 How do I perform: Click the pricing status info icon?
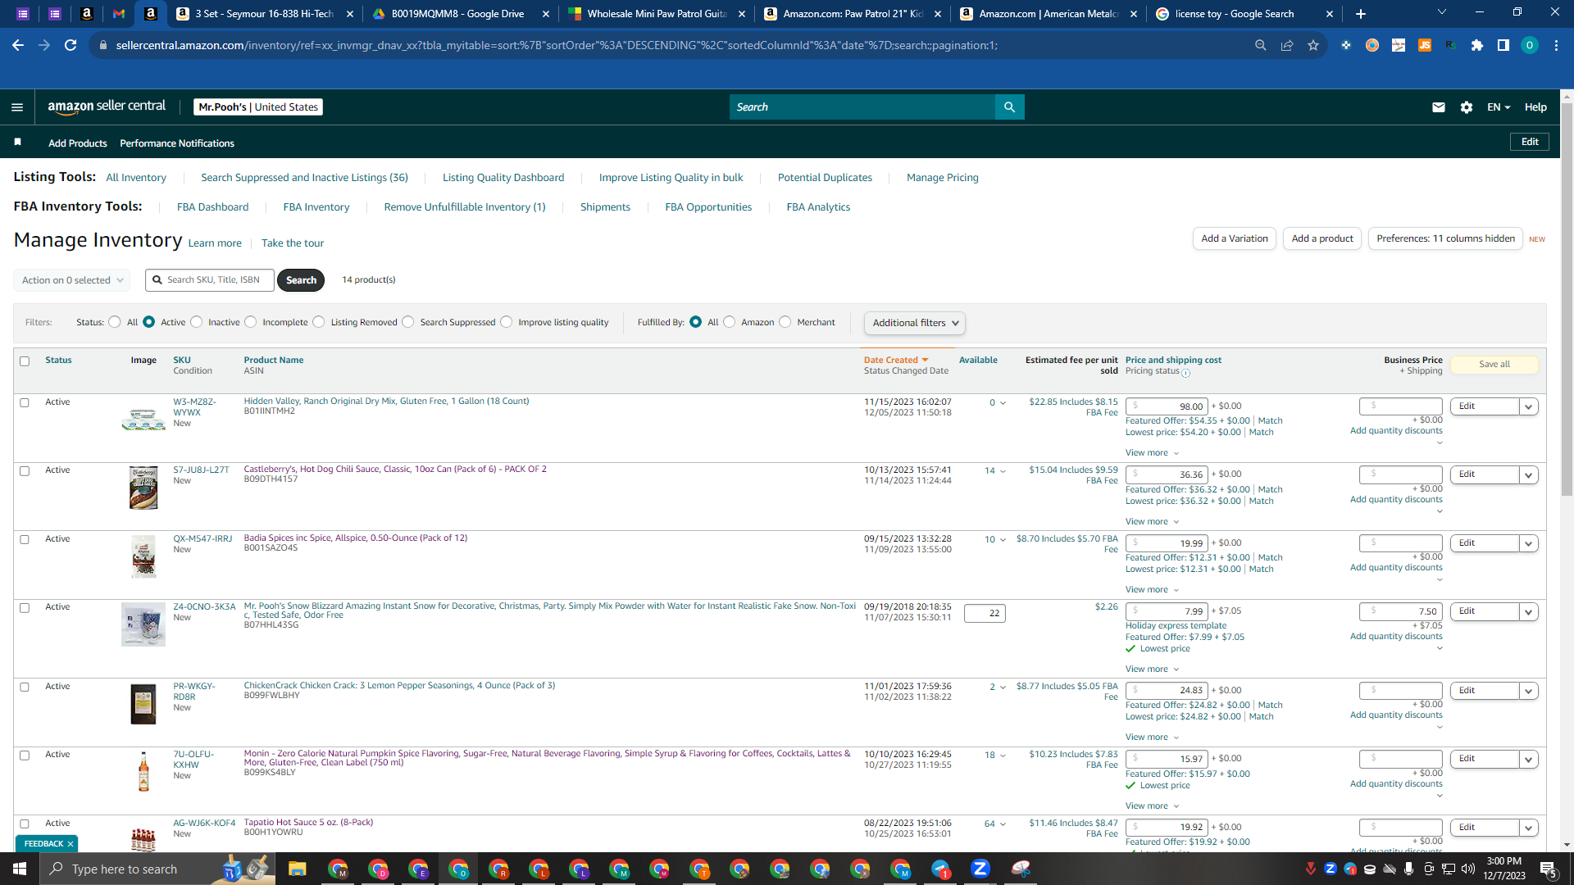pyautogui.click(x=1185, y=373)
